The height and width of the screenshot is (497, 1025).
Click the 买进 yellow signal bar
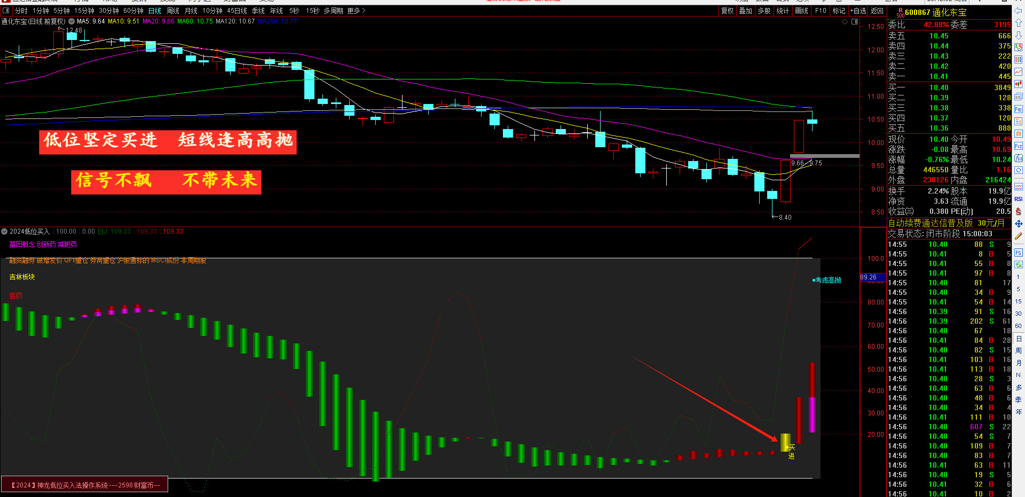[x=785, y=442]
